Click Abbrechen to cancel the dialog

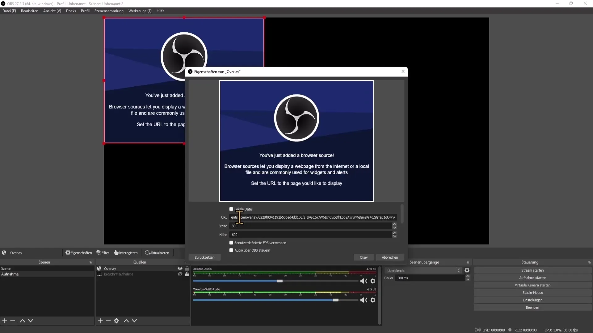(390, 257)
